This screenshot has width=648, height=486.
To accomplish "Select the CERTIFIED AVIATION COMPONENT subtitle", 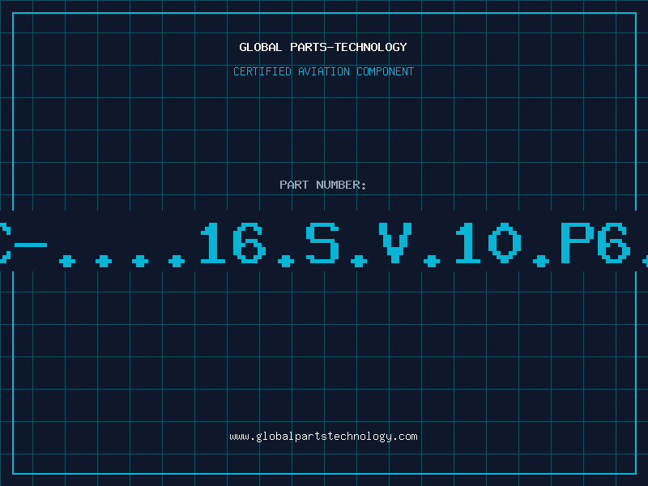I will click(x=323, y=71).
